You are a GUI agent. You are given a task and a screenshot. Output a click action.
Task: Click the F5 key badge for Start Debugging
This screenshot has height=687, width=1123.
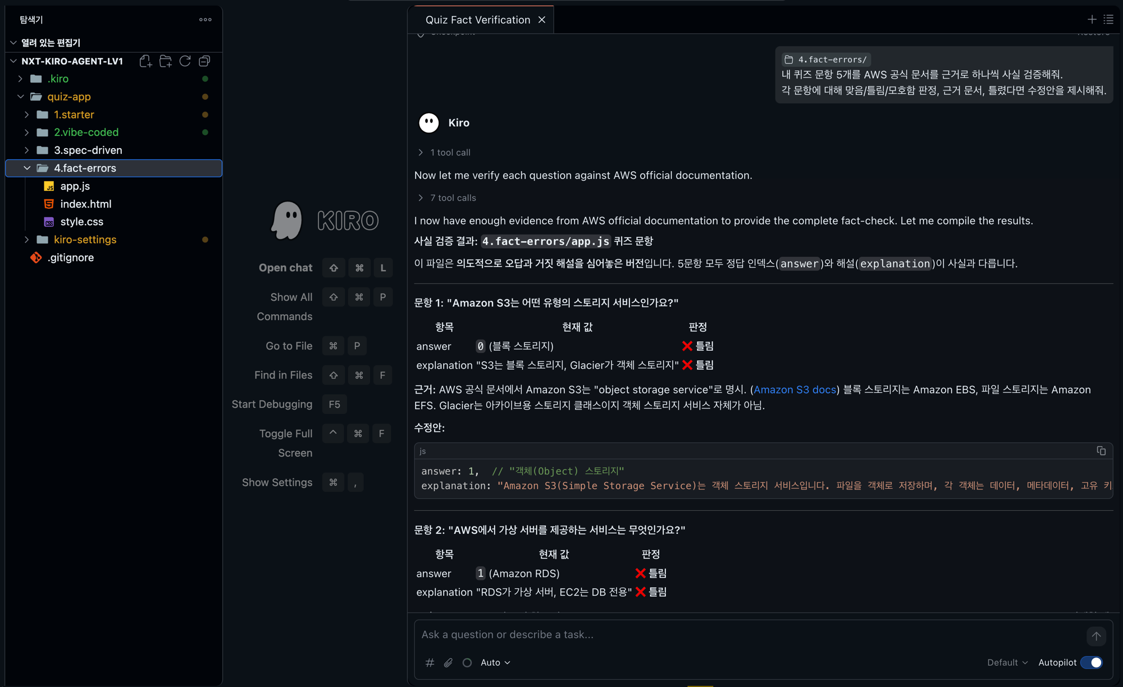coord(335,404)
